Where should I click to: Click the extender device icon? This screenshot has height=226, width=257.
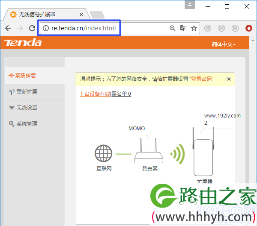coord(203,152)
